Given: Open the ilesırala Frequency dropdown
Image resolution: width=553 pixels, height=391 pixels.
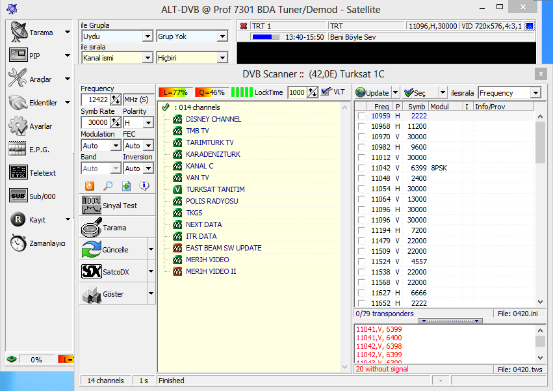Looking at the screenshot, I should 535,93.
